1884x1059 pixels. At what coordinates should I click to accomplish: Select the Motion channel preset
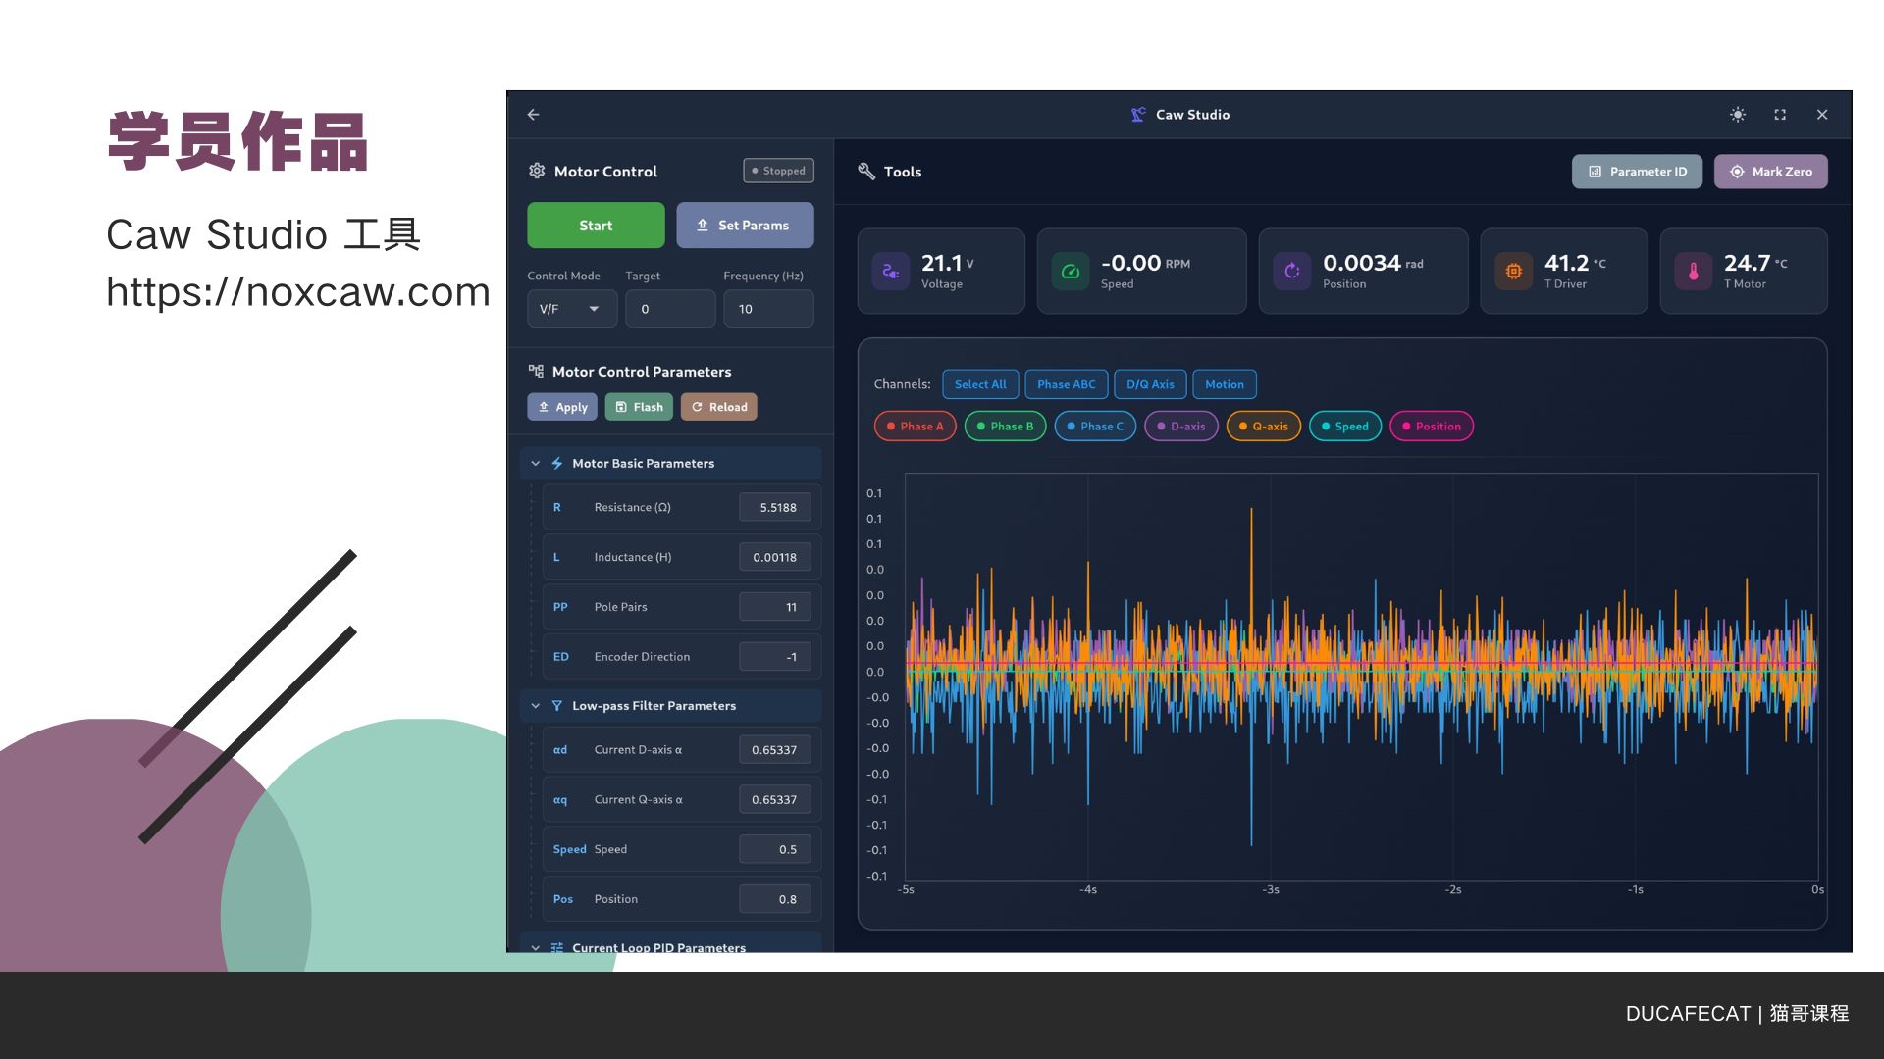[x=1225, y=384]
